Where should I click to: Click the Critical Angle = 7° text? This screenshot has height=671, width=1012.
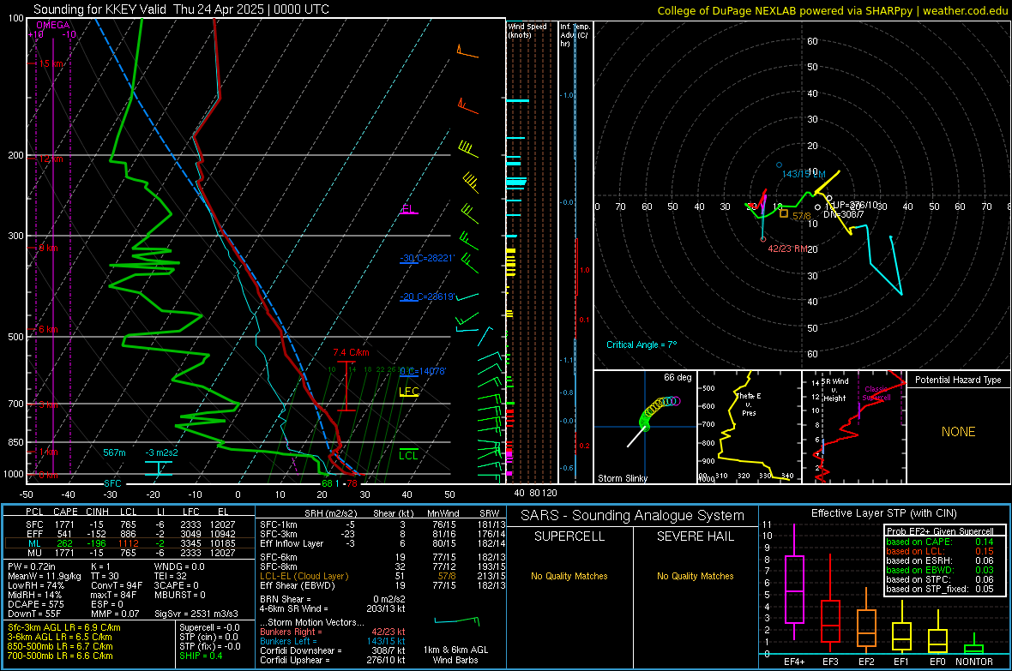click(x=642, y=344)
